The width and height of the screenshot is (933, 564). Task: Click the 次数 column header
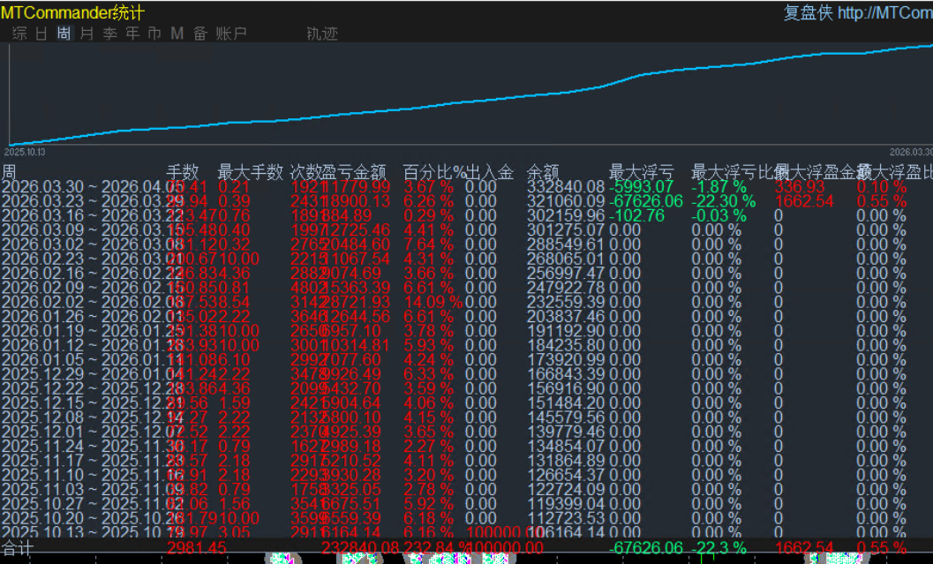click(x=305, y=172)
